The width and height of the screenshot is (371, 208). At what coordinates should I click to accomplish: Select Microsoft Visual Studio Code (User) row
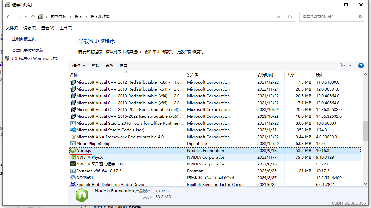coord(215,130)
